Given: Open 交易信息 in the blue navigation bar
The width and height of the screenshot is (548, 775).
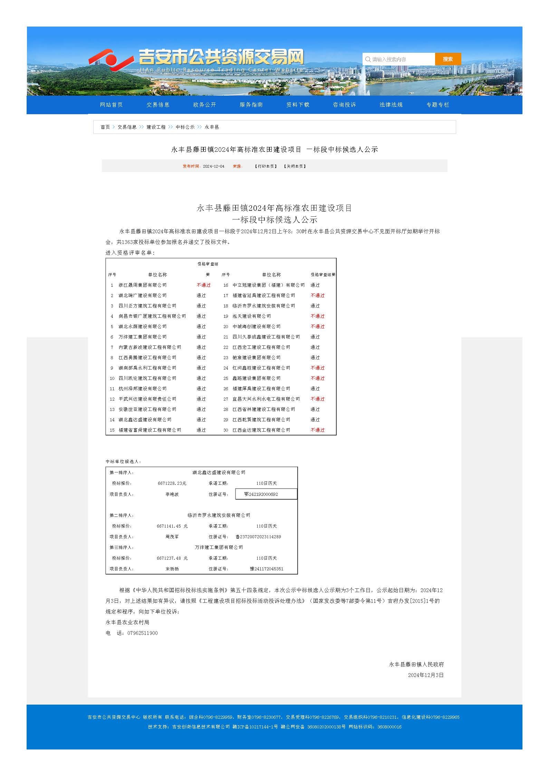Looking at the screenshot, I should pyautogui.click(x=158, y=105).
